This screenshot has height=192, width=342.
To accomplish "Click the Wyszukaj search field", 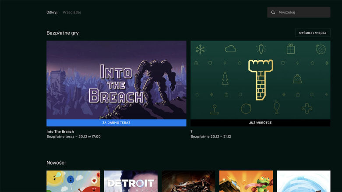I will click(x=299, y=12).
